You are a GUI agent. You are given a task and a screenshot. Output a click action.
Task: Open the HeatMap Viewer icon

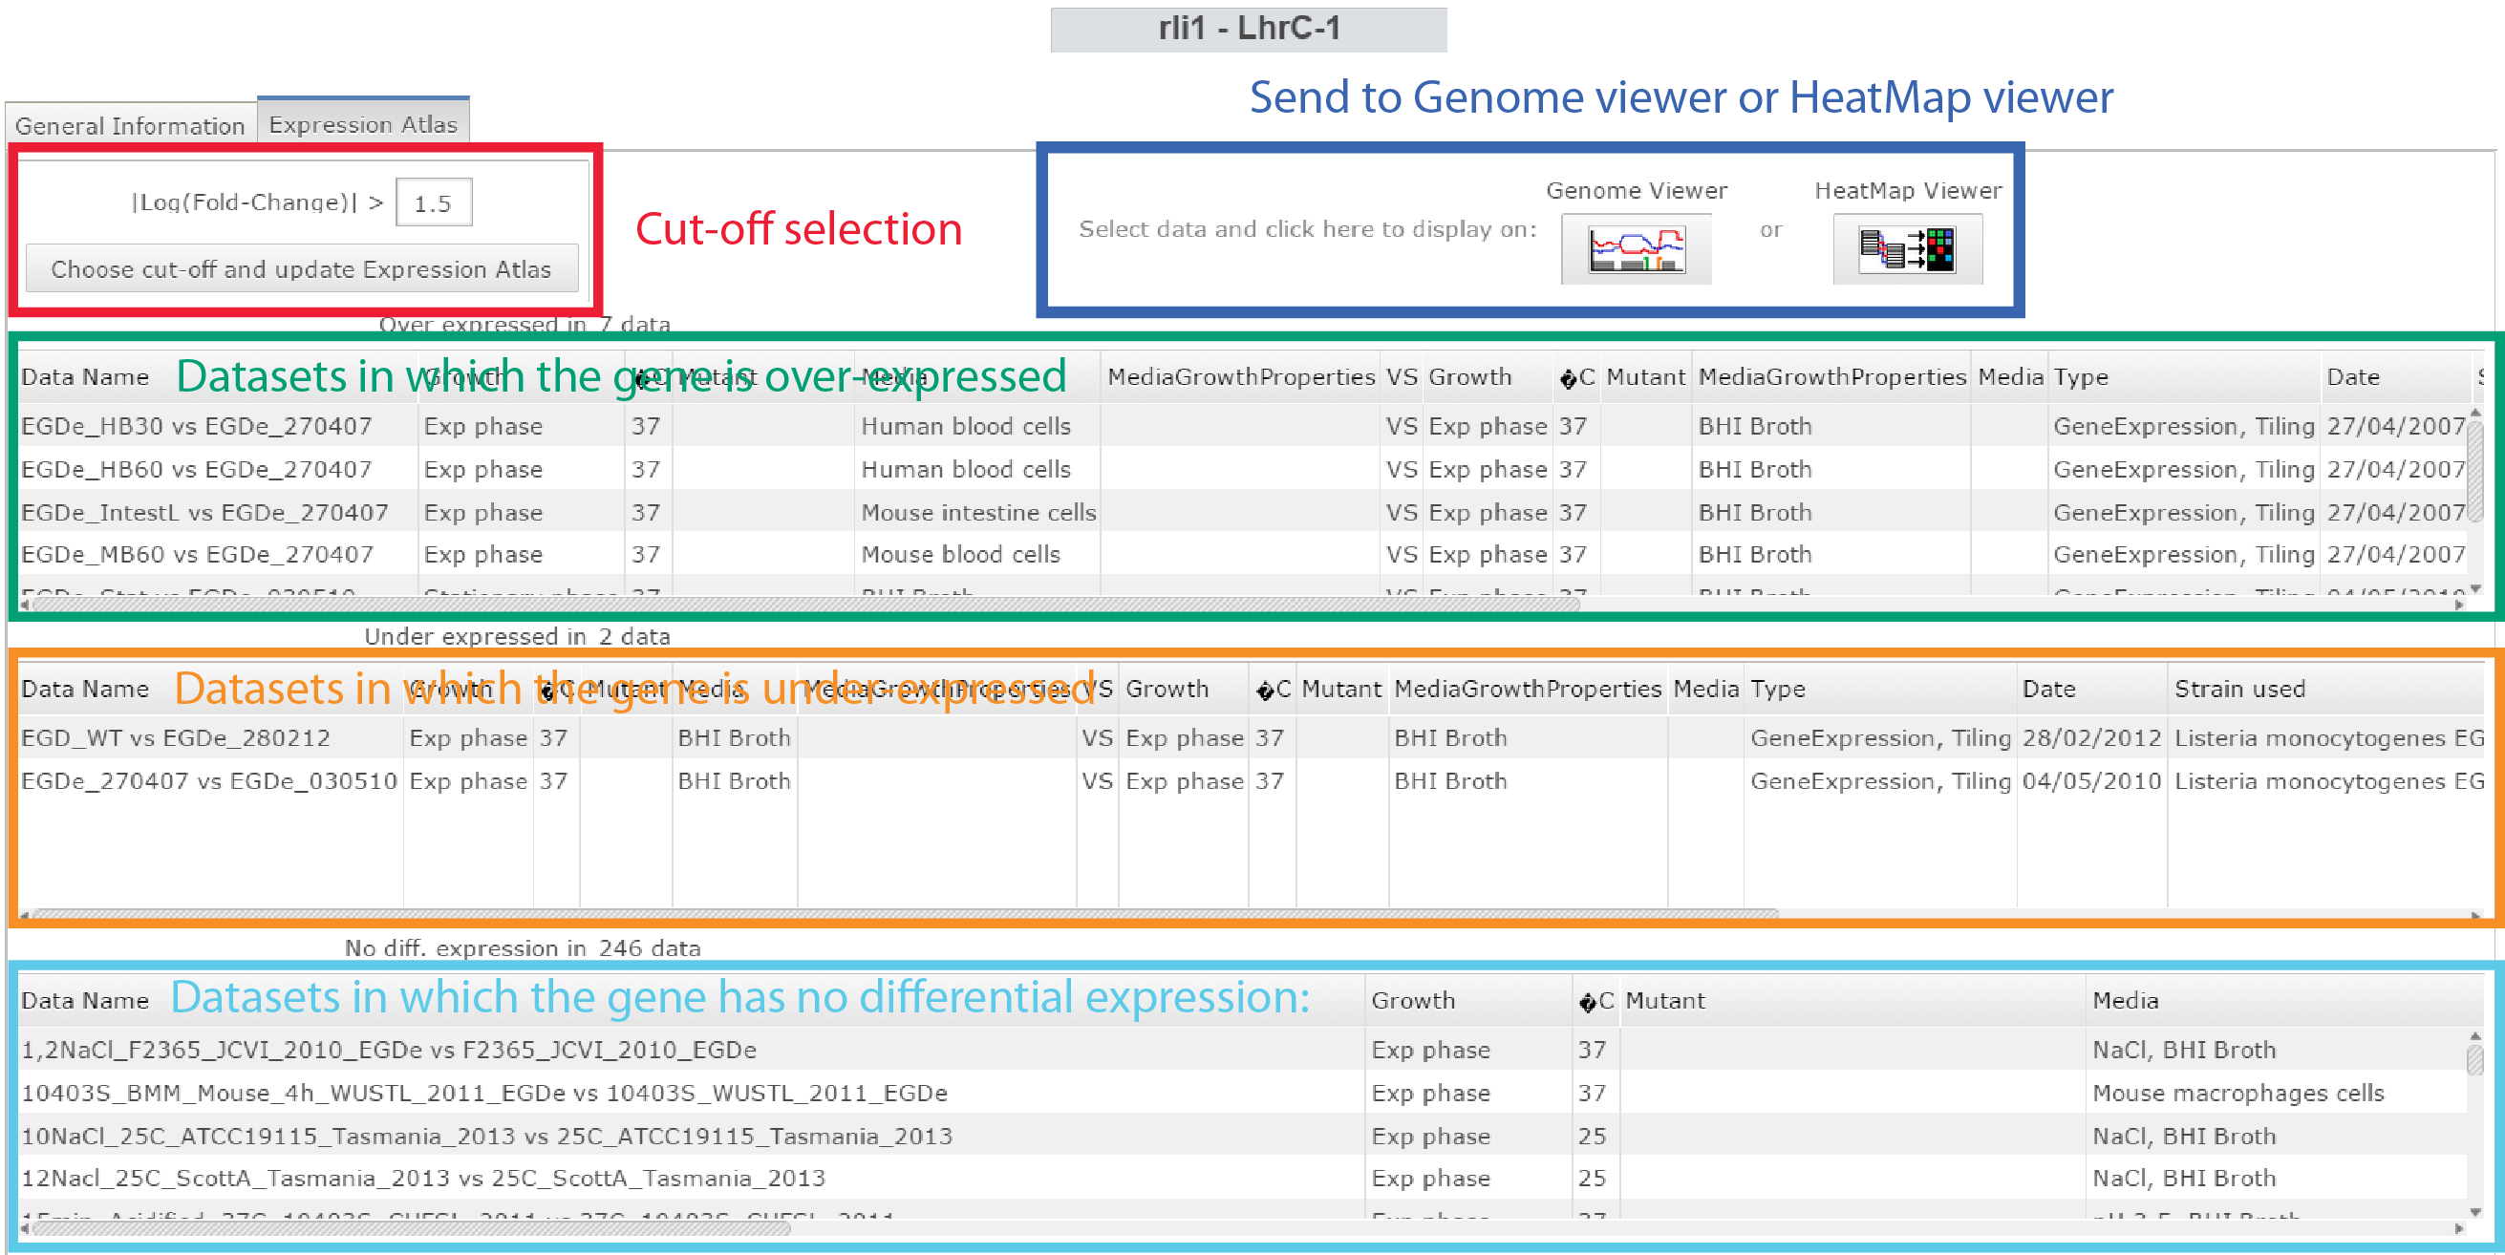1906,249
